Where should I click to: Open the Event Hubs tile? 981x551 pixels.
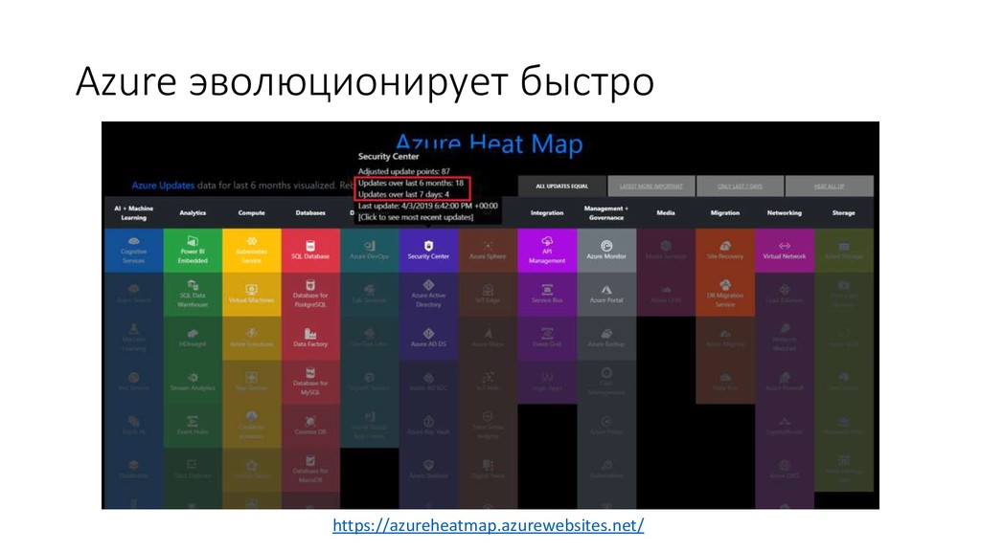click(193, 426)
